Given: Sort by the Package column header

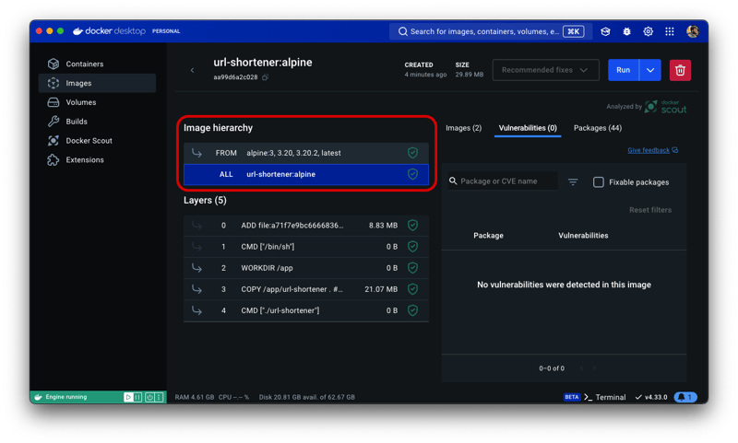Looking at the screenshot, I should click(x=488, y=236).
